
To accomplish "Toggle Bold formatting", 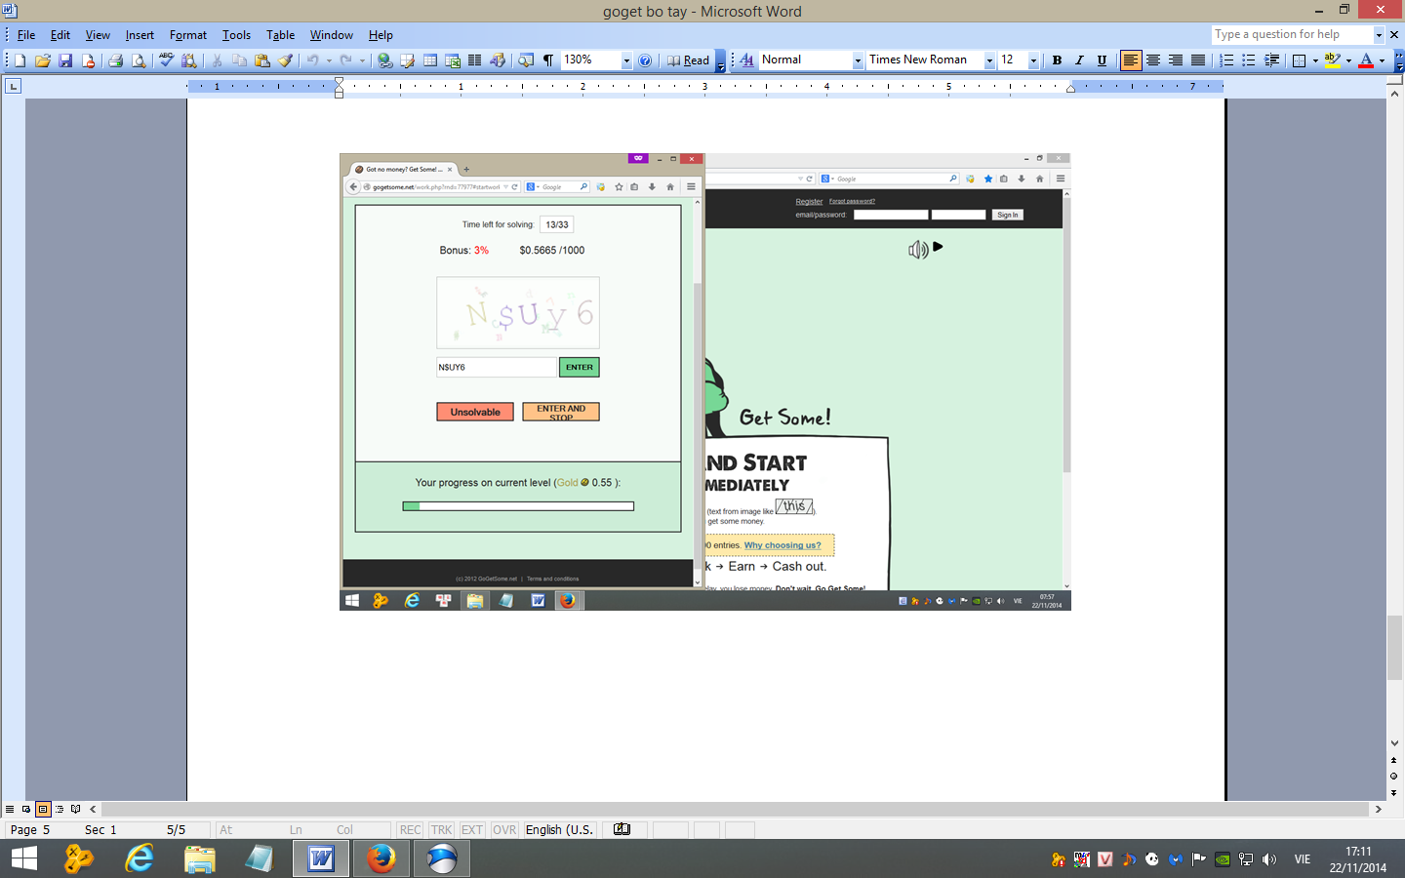I will [x=1057, y=60].
